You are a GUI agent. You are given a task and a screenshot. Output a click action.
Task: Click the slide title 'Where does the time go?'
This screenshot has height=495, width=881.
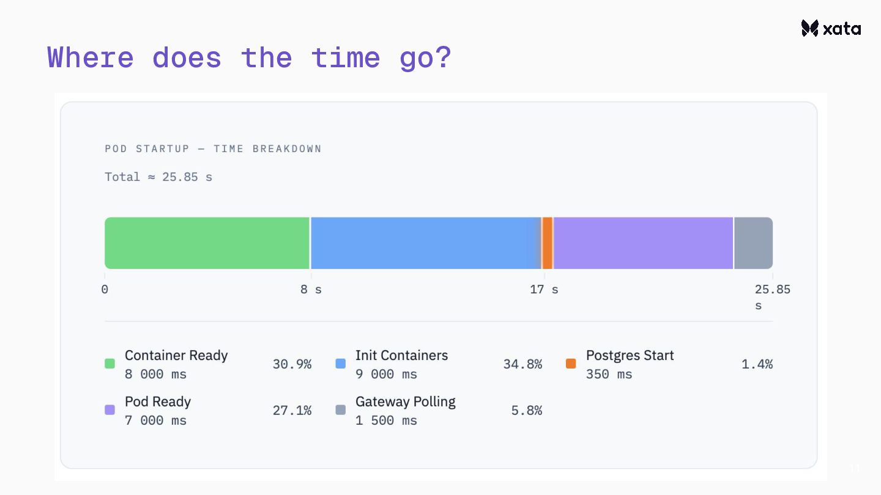coord(249,57)
